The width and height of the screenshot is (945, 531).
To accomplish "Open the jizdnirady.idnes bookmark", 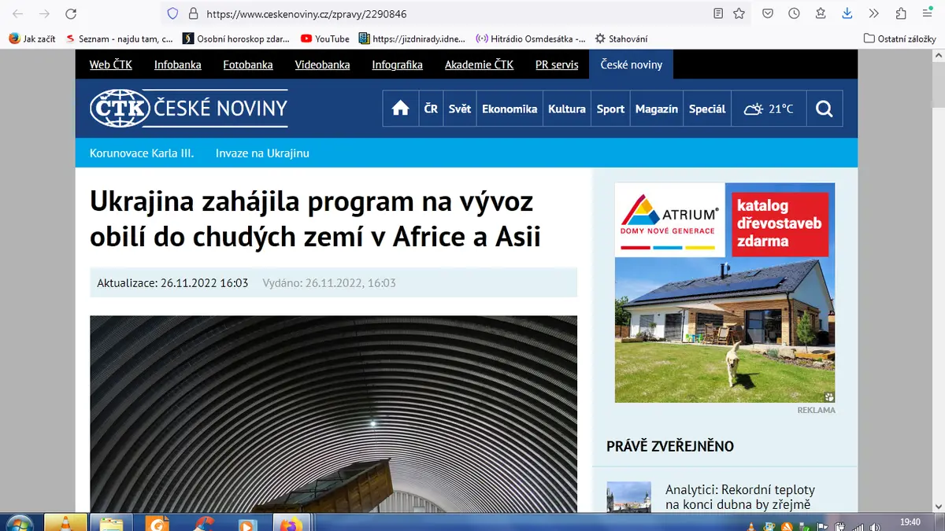I will coord(412,39).
